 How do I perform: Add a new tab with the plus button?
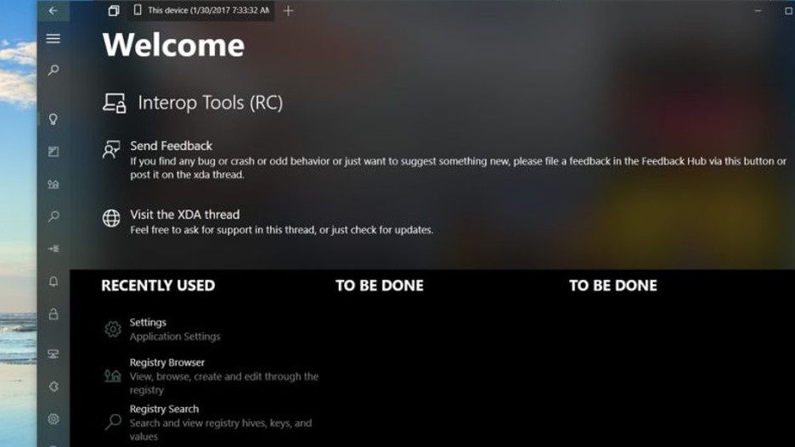(288, 11)
